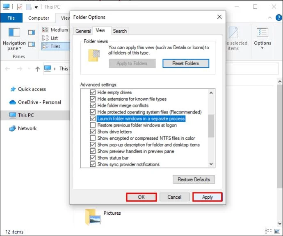Click the Options icon in Explorer ribbon

coord(262,32)
